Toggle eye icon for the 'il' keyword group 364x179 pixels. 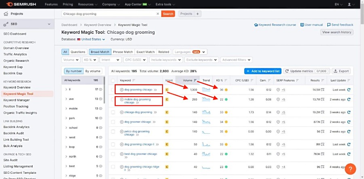(x=101, y=89)
